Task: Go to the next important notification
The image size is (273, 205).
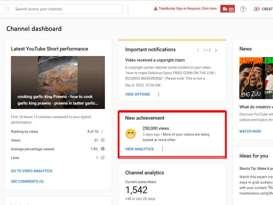Action: 216,50
